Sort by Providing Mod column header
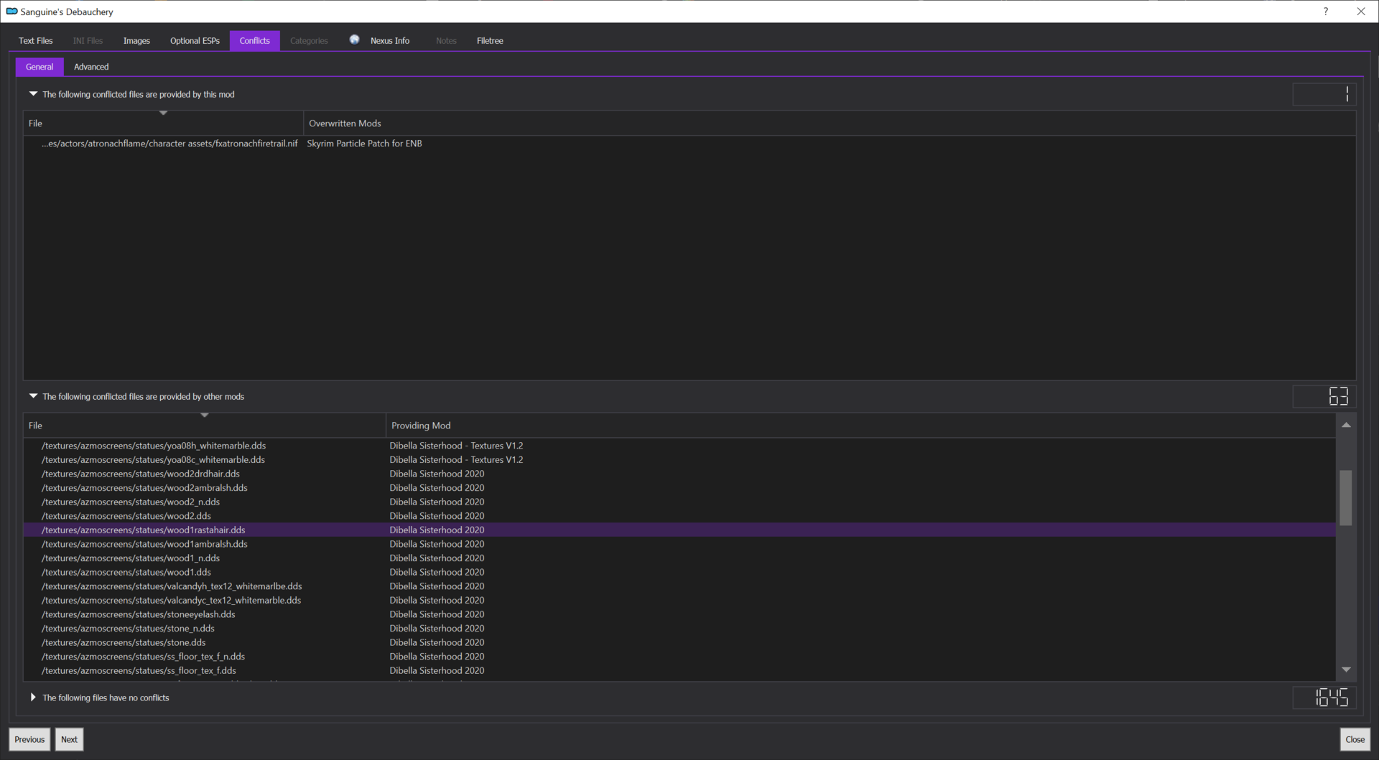This screenshot has height=760, width=1379. pos(860,426)
